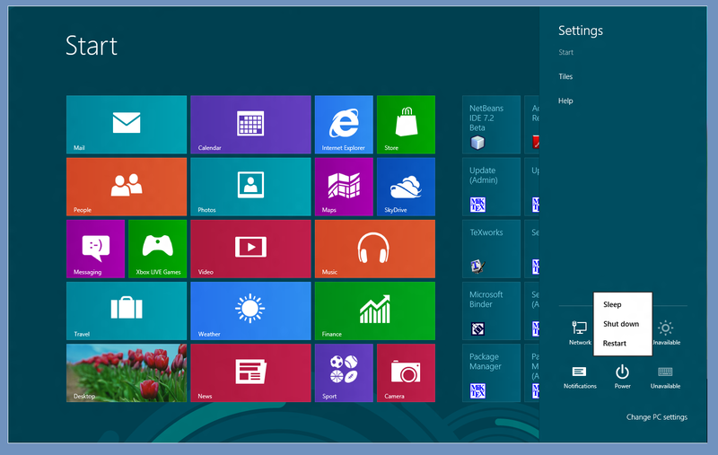
Task: Select Restart from the power menu
Action: pyautogui.click(x=615, y=344)
